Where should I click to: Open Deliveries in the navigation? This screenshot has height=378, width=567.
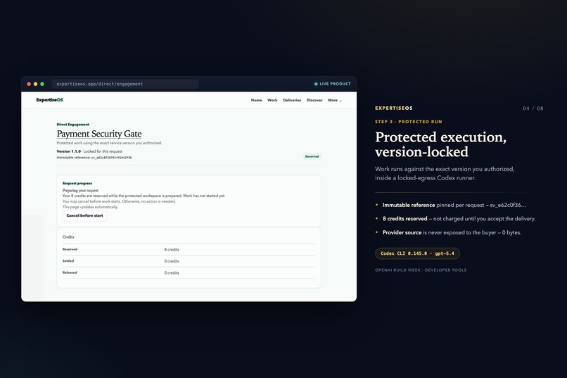(292, 100)
